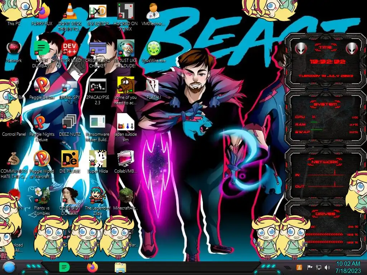Open the 'japan suicide sim' file icon
367x275 pixels.
(125, 128)
